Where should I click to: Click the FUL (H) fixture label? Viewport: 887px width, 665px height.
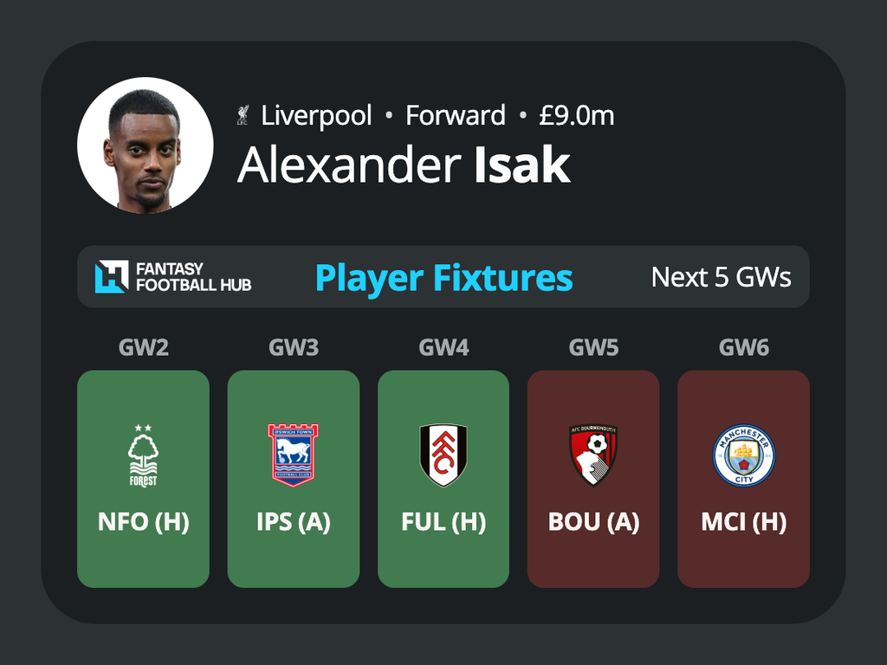[443, 521]
